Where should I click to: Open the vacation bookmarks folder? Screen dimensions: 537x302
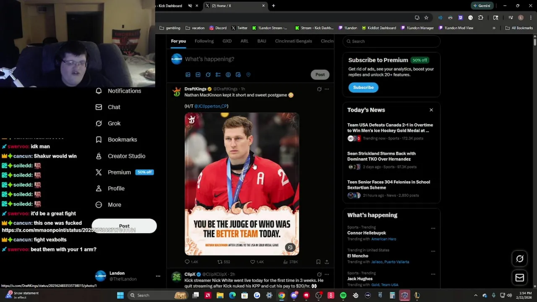click(195, 28)
